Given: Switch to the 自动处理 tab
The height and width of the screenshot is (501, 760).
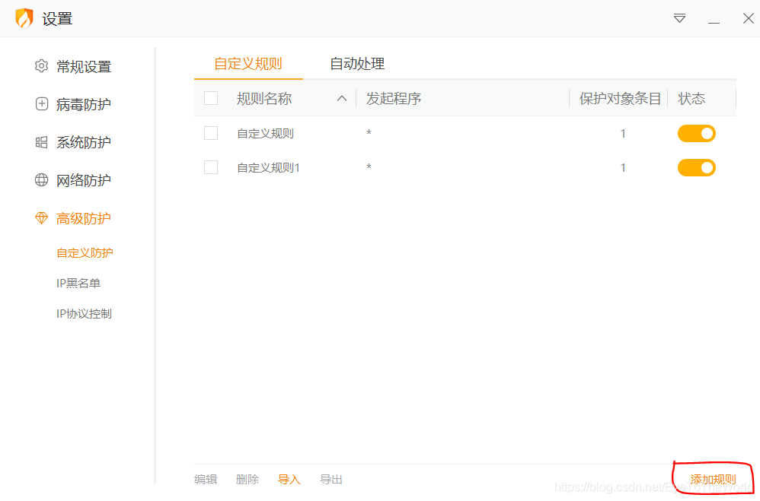Looking at the screenshot, I should pyautogui.click(x=356, y=65).
